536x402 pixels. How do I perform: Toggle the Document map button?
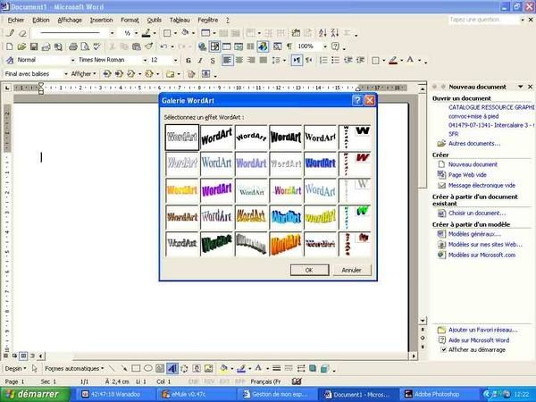point(277,46)
